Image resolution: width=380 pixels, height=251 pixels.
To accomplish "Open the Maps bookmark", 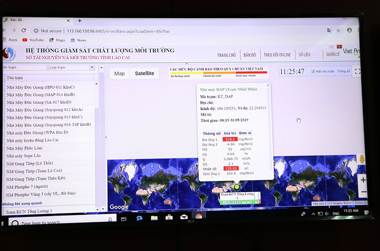I will coord(57,40).
